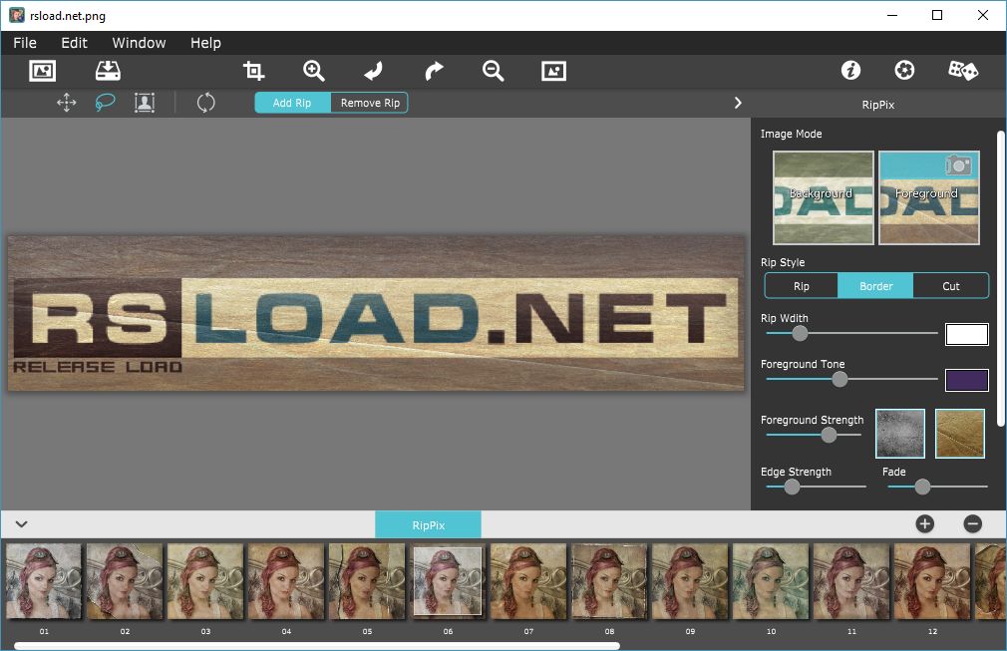Image resolution: width=1007 pixels, height=651 pixels.
Task: Collapse the presets strip chevron
Action: [21, 524]
